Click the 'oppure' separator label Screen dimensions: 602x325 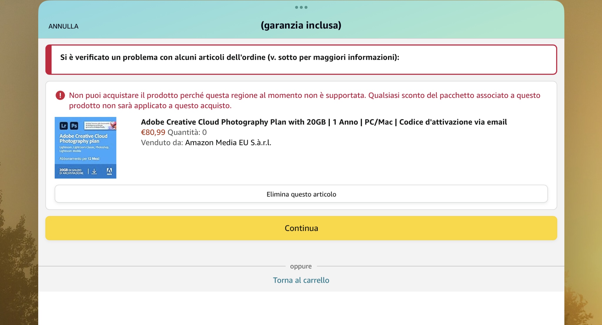pos(301,266)
